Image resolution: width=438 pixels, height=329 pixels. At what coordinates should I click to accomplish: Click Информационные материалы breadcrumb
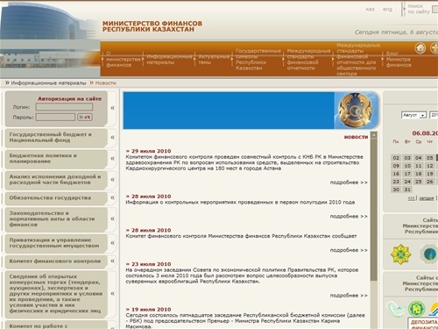[x=48, y=83]
